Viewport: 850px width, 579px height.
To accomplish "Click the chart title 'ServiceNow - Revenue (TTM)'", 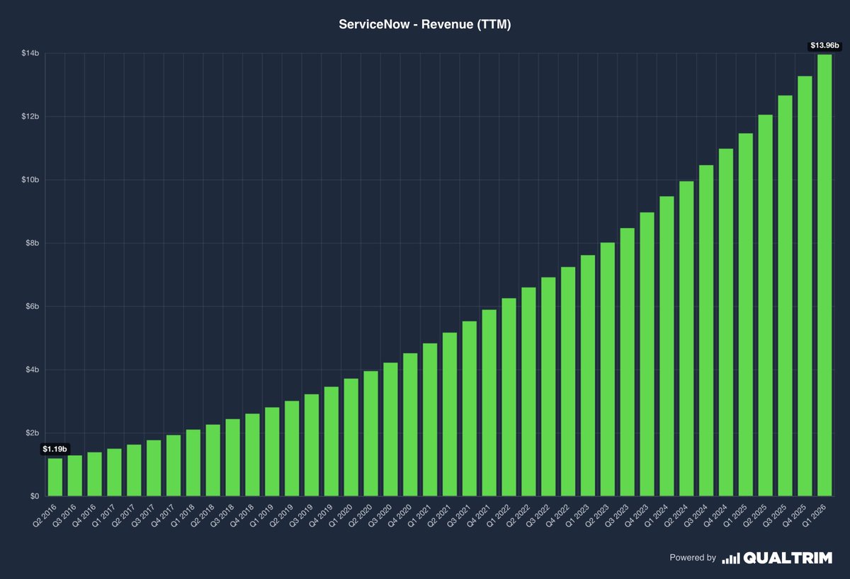I will [x=425, y=24].
